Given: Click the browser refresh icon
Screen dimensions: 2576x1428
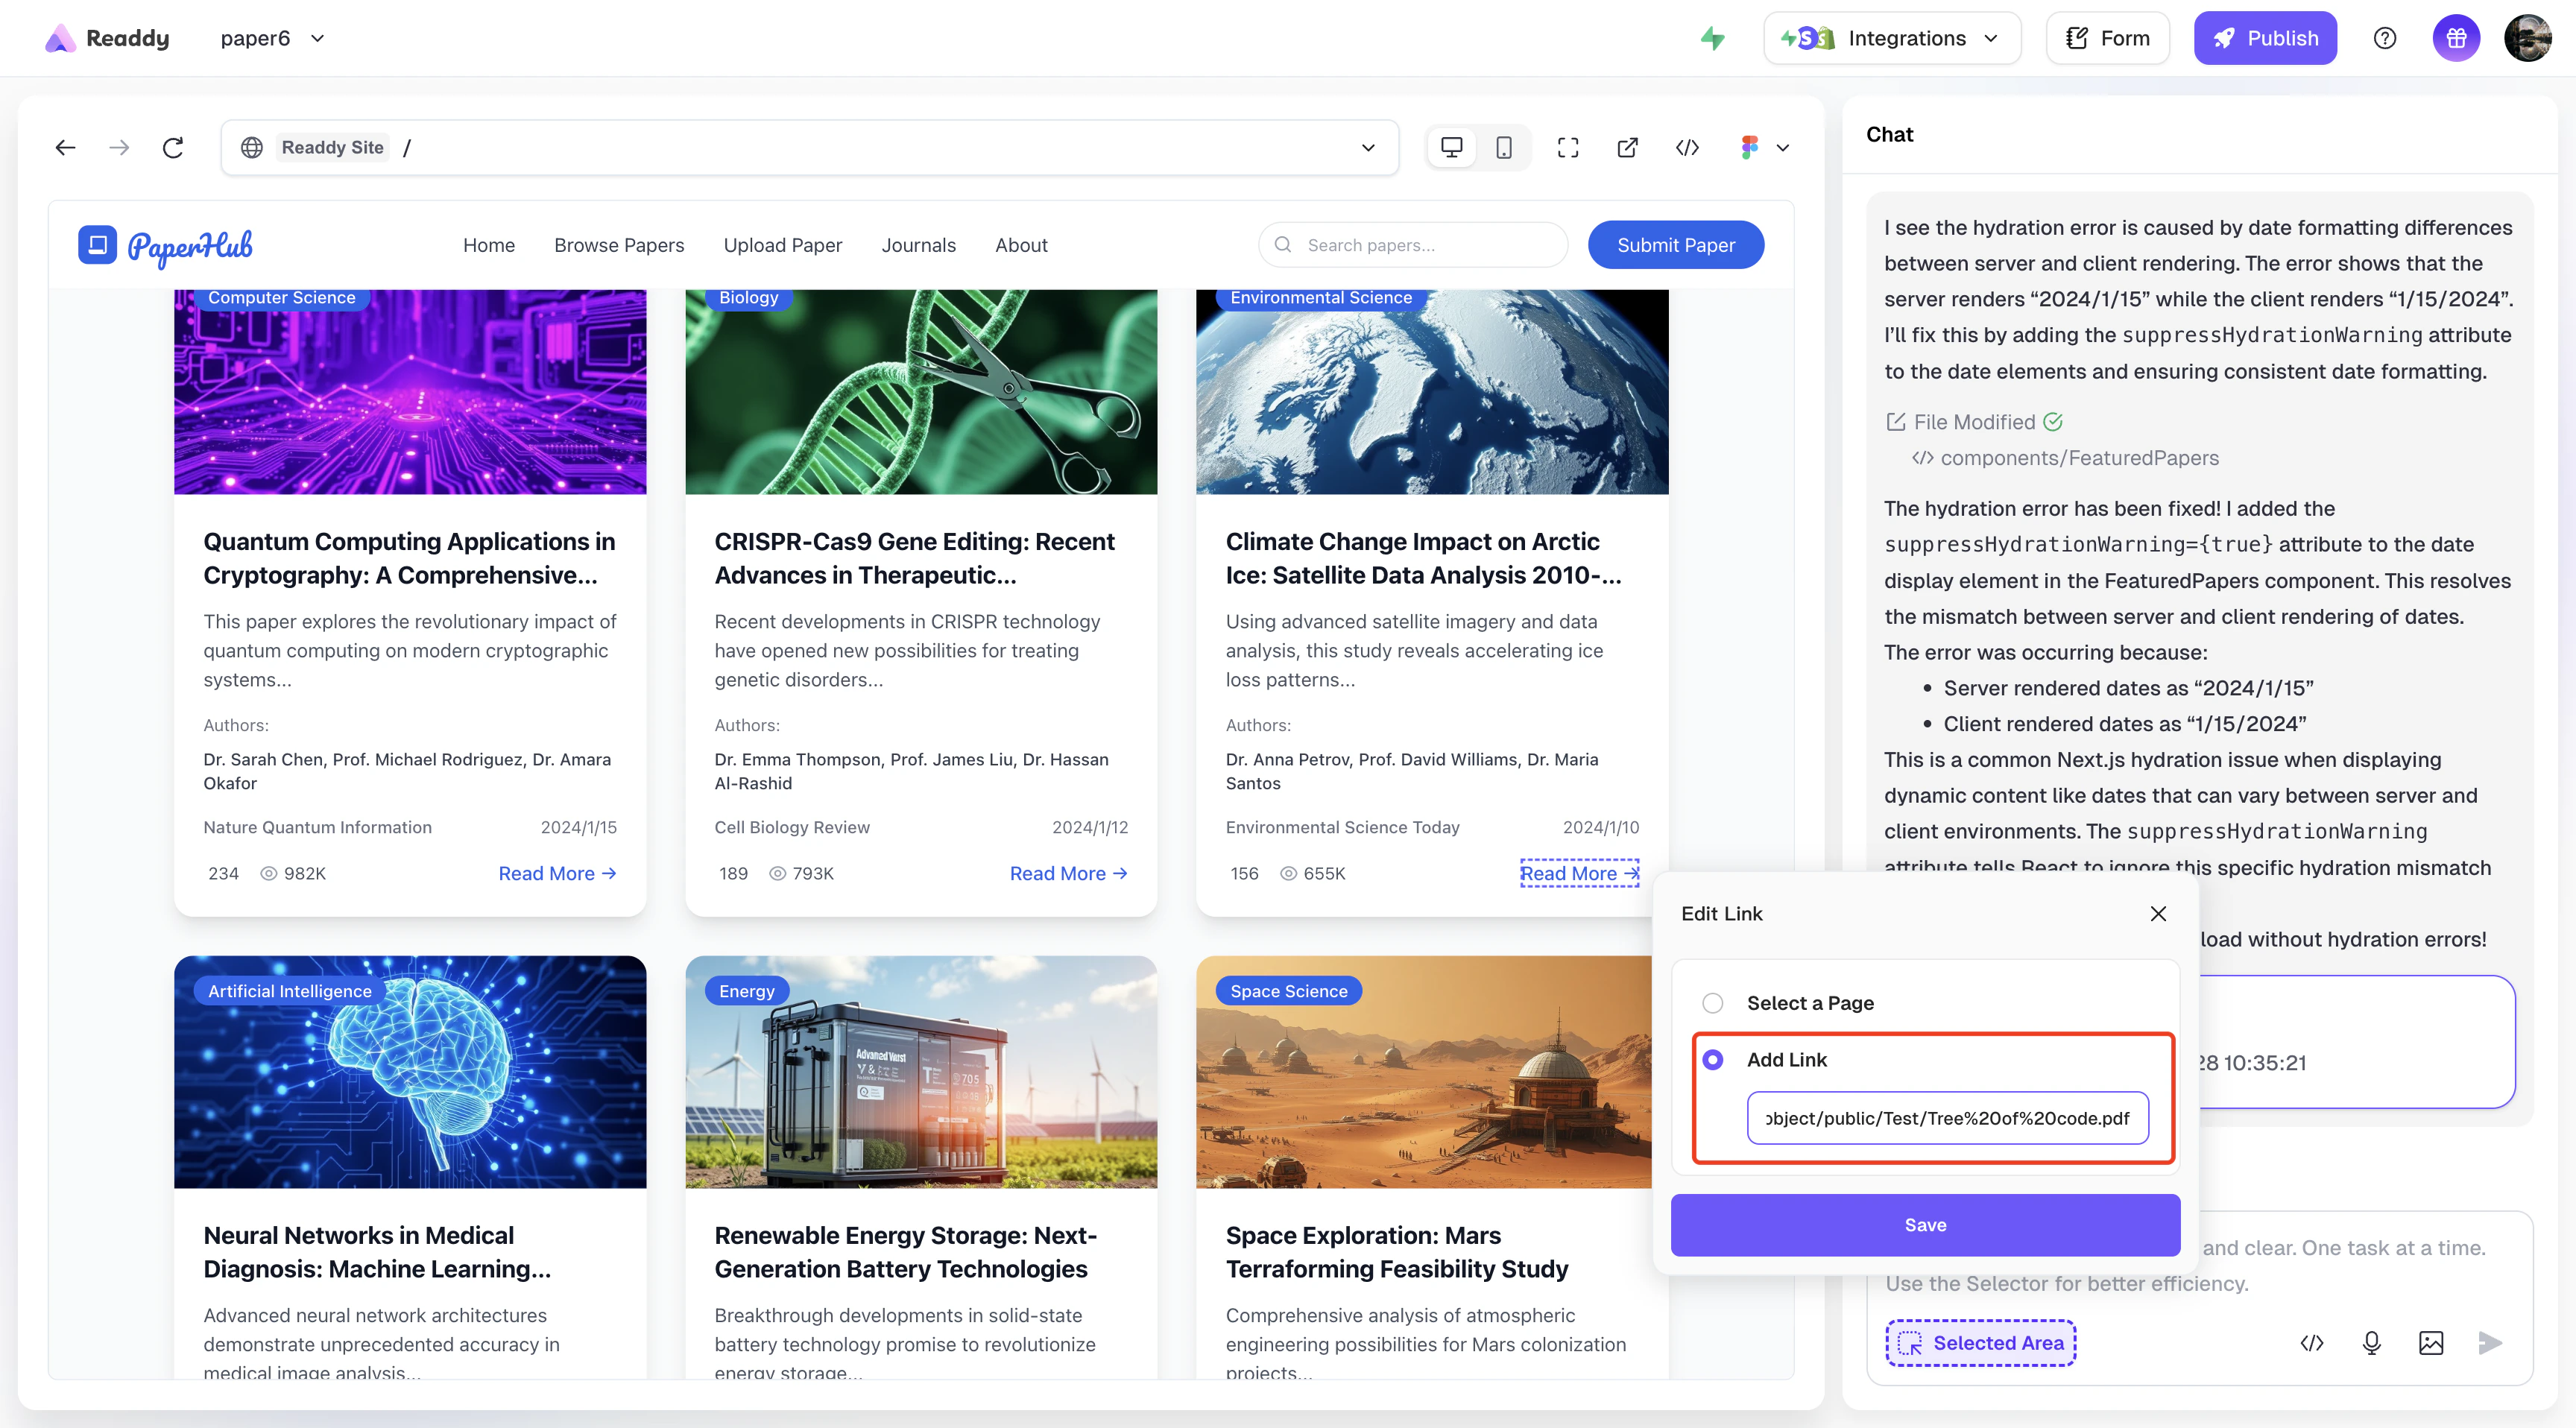Looking at the screenshot, I should 173,148.
